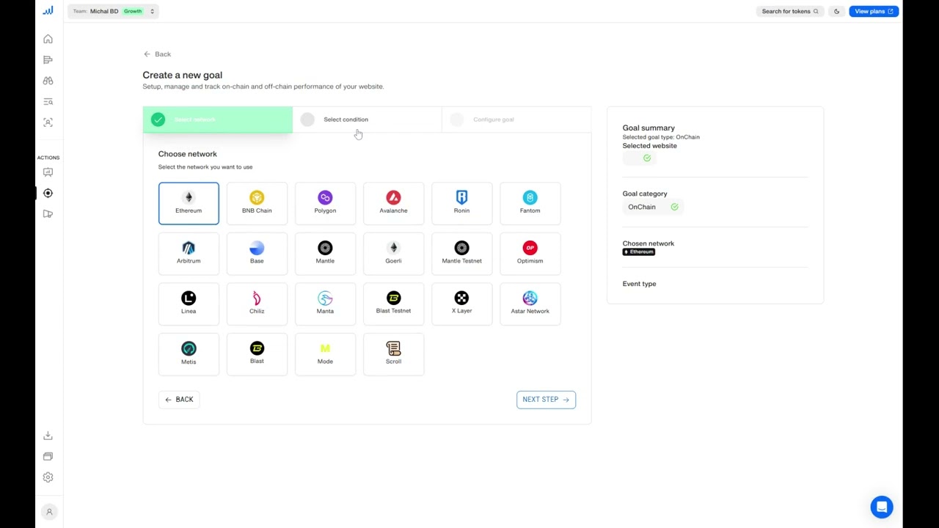
Task: Click the app logo top left
Action: tap(48, 10)
